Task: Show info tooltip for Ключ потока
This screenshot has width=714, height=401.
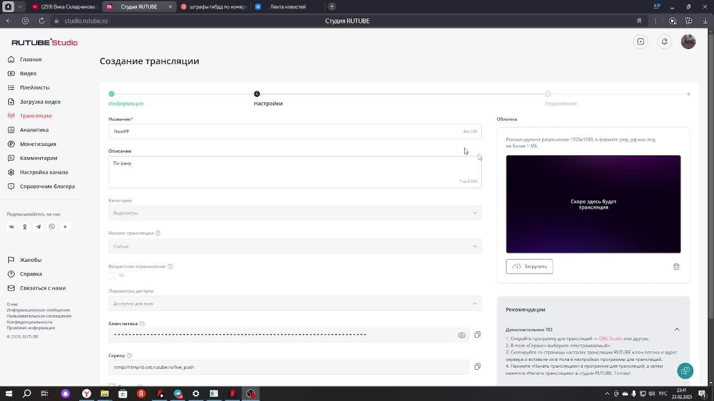Action: pos(142,324)
